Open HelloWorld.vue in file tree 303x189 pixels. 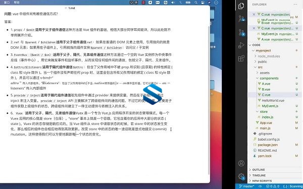(x=273, y=100)
